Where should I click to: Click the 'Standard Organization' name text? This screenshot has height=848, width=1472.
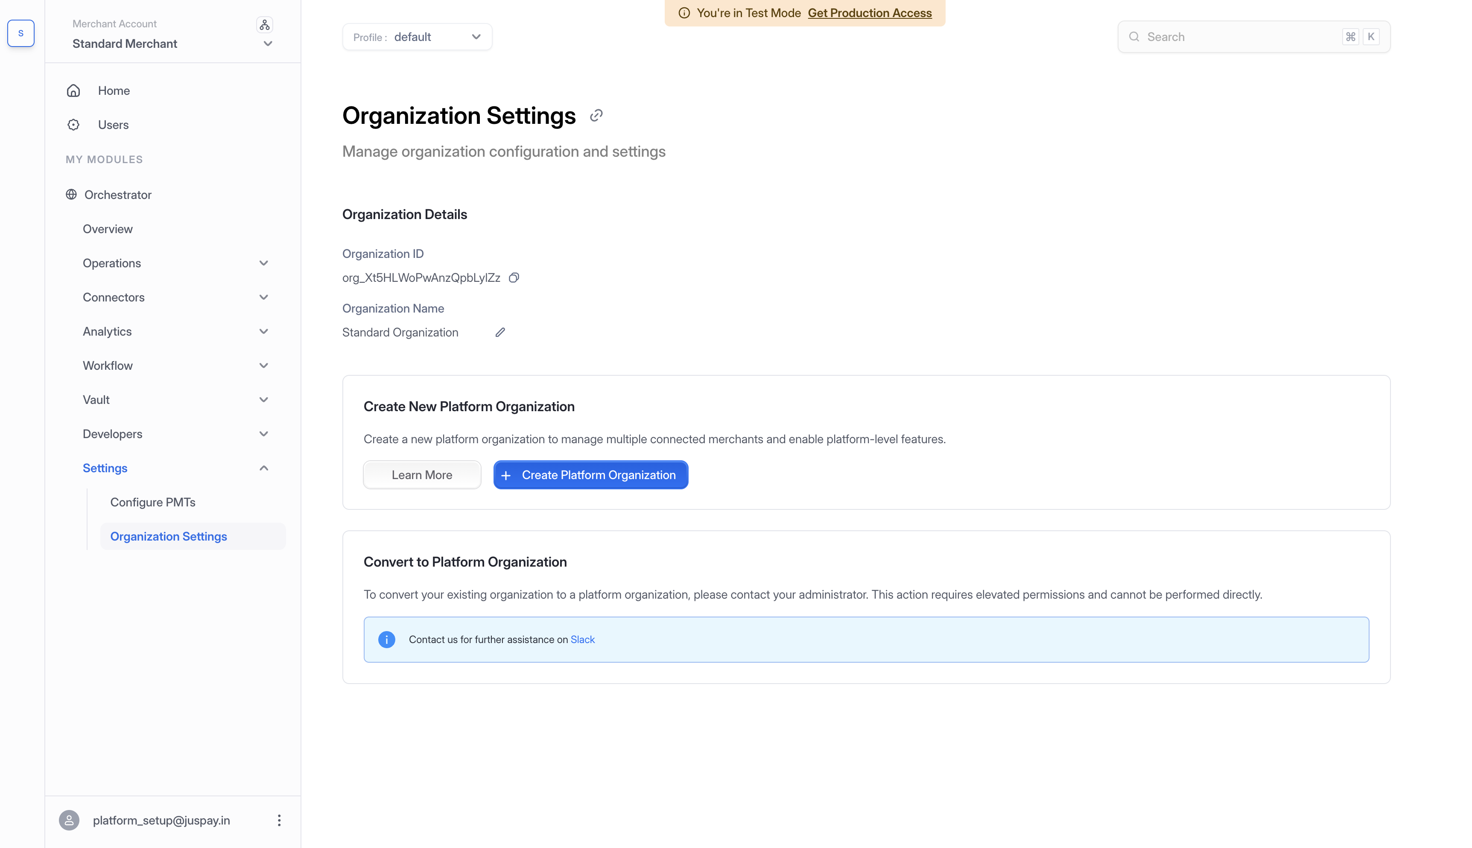tap(400, 333)
